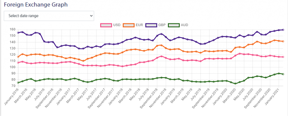Select the last EUR point on orange line
288x116 pixels.
[283, 41]
